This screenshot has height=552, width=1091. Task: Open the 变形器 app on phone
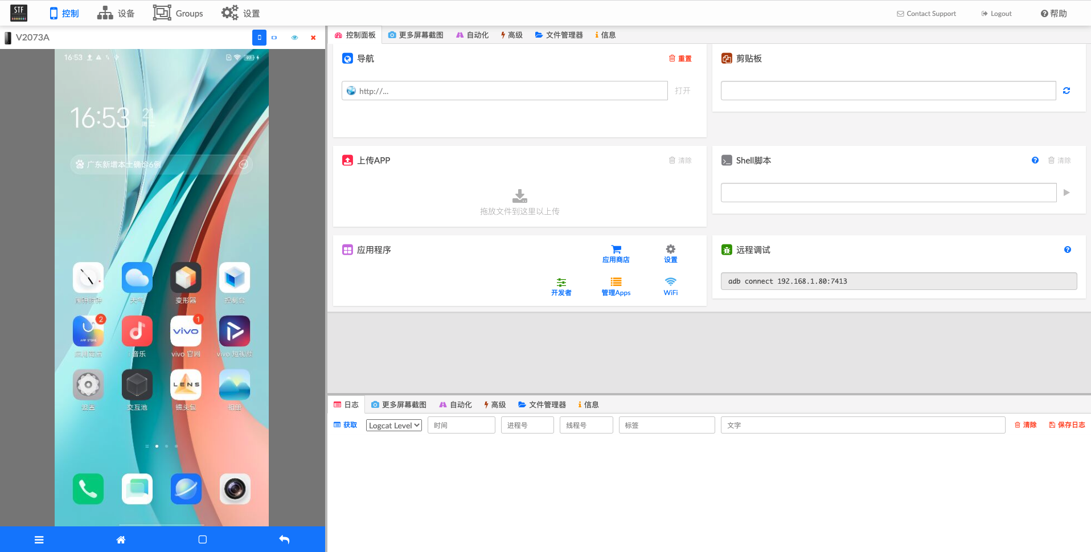pyautogui.click(x=186, y=277)
